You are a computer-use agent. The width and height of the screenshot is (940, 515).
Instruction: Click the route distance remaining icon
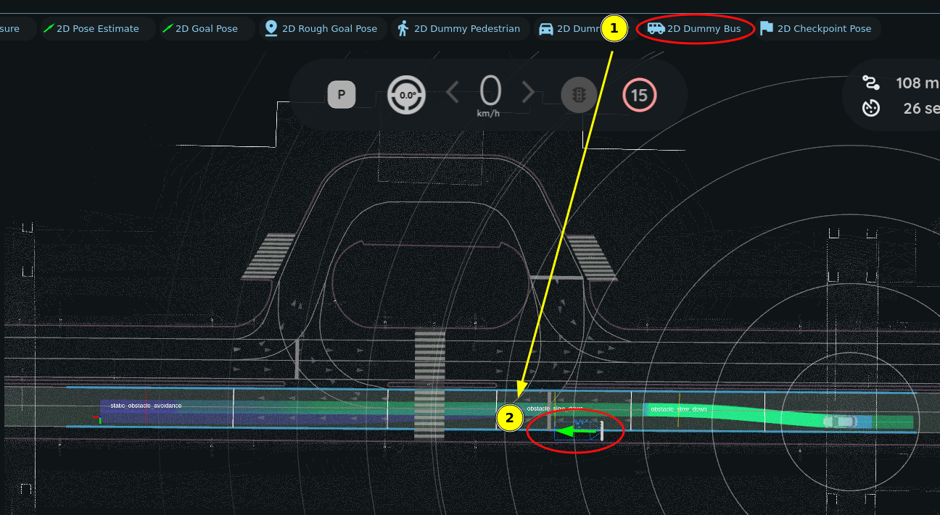(871, 83)
